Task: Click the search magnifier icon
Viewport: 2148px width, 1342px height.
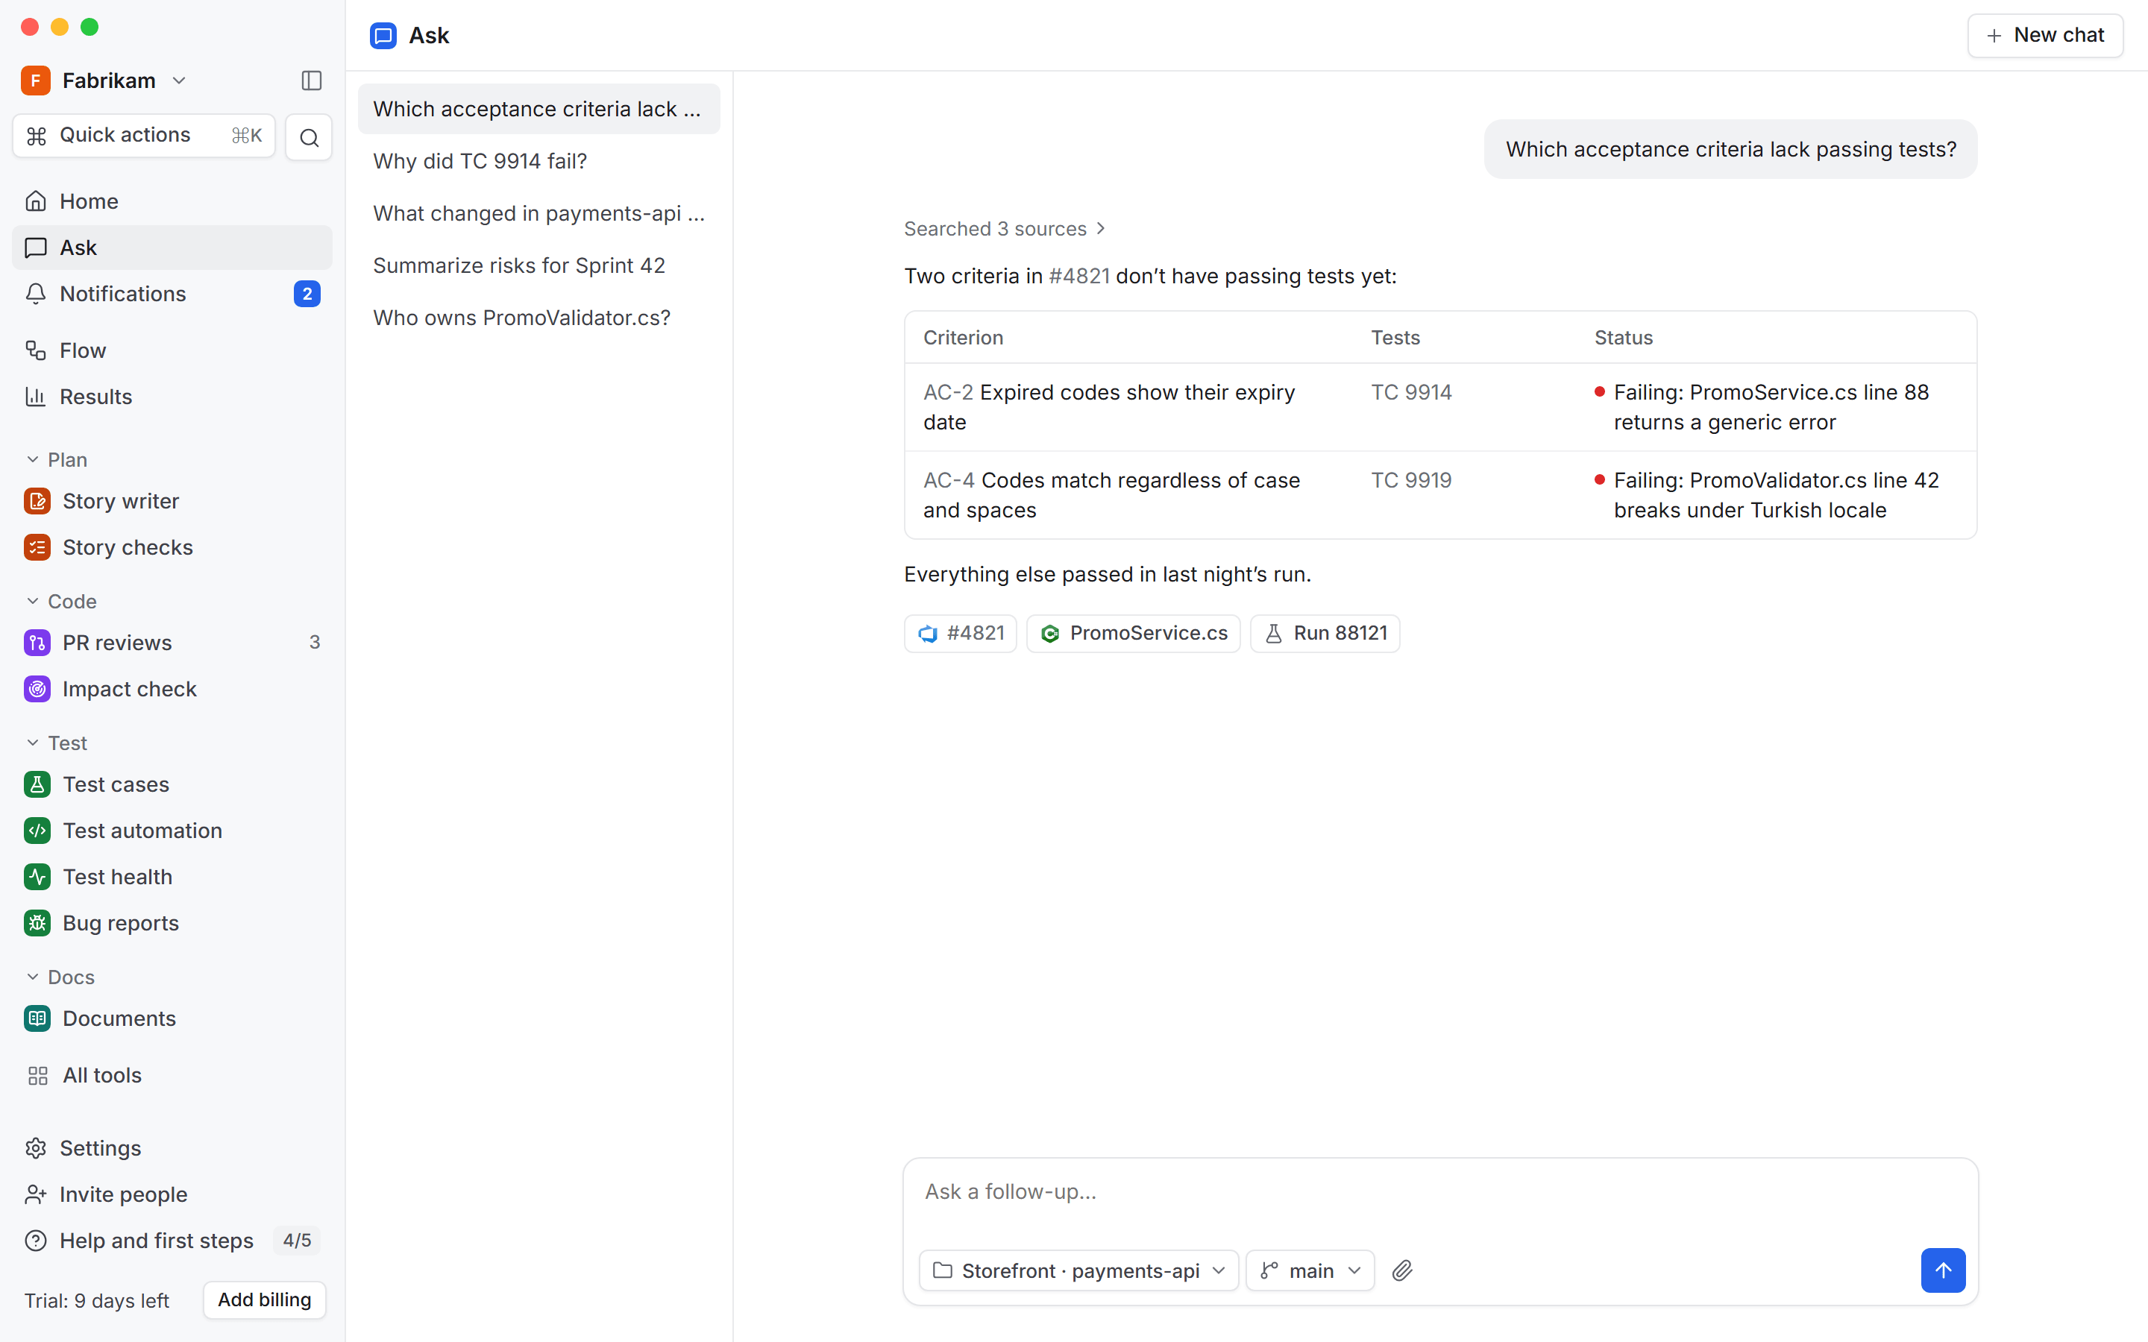Action: (x=309, y=138)
